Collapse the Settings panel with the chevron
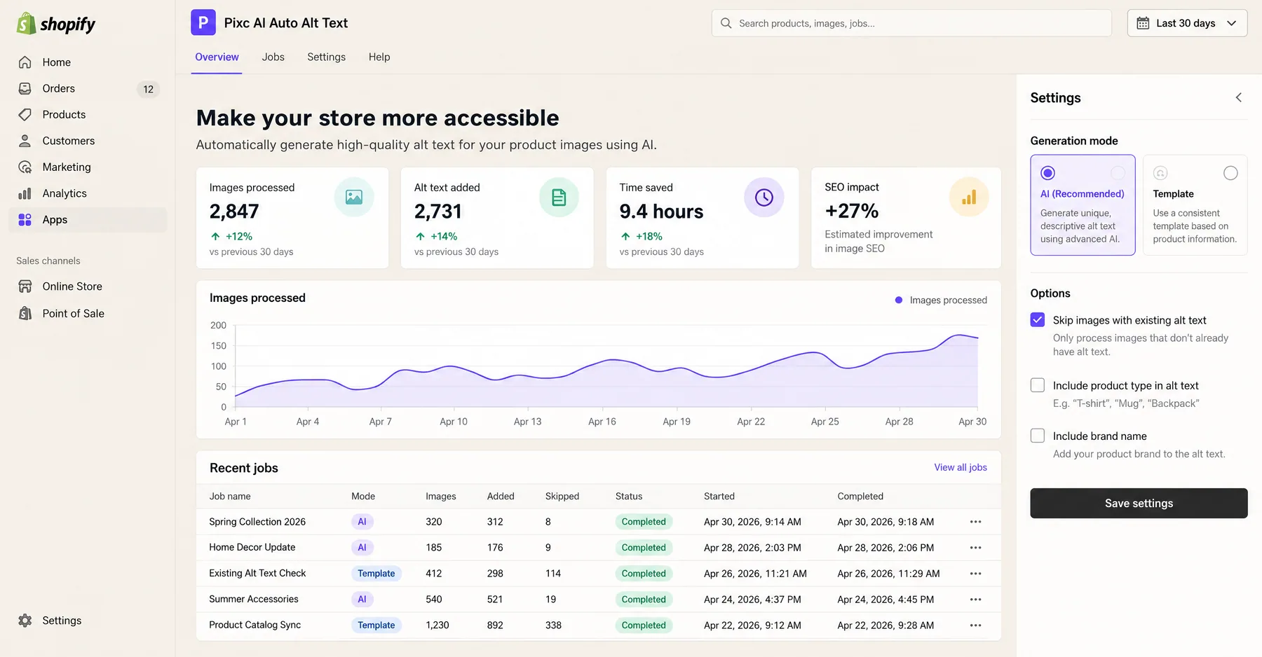This screenshot has height=657, width=1262. pos(1239,97)
